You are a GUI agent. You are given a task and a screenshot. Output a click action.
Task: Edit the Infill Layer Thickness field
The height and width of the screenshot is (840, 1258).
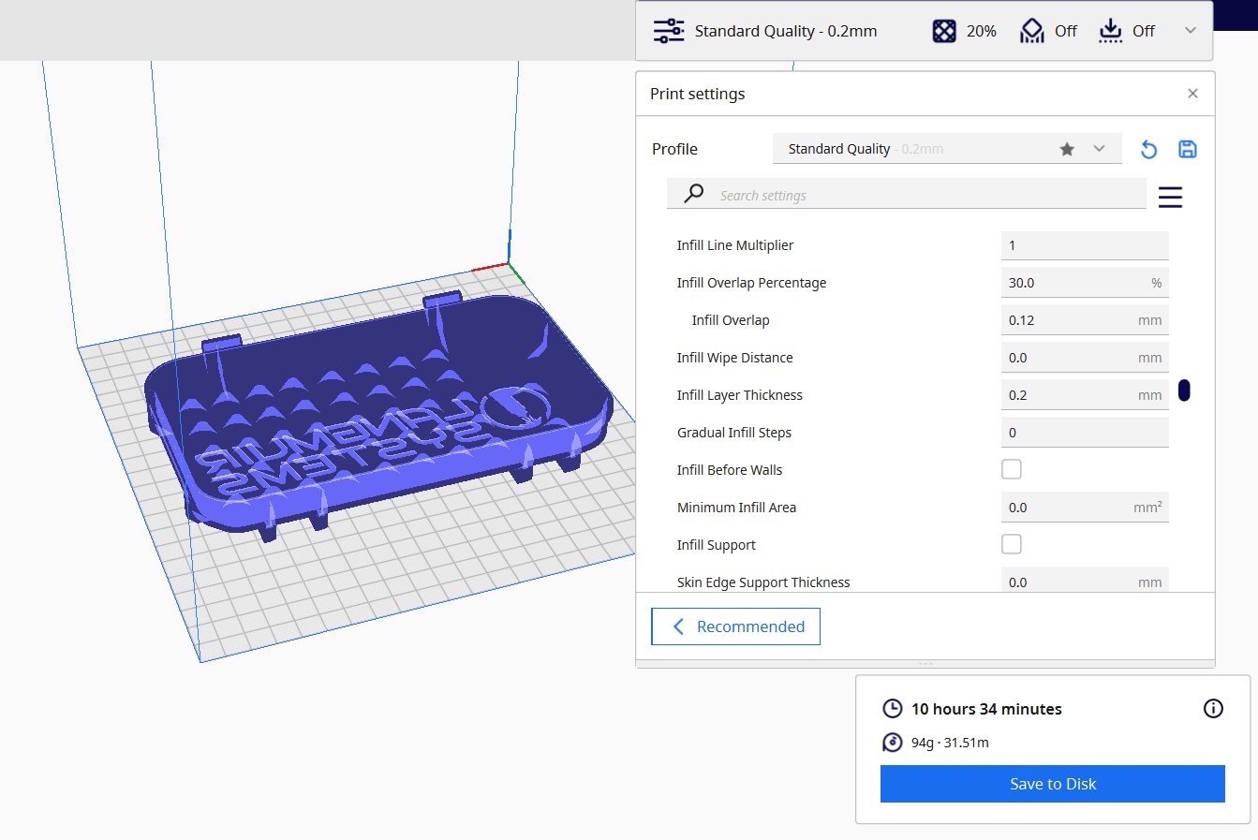1085,395
